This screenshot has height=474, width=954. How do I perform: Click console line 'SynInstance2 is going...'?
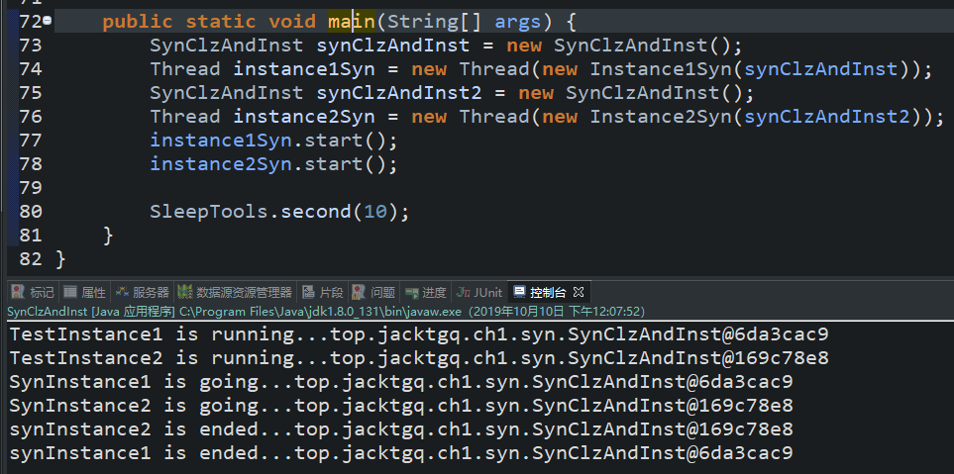tap(401, 406)
